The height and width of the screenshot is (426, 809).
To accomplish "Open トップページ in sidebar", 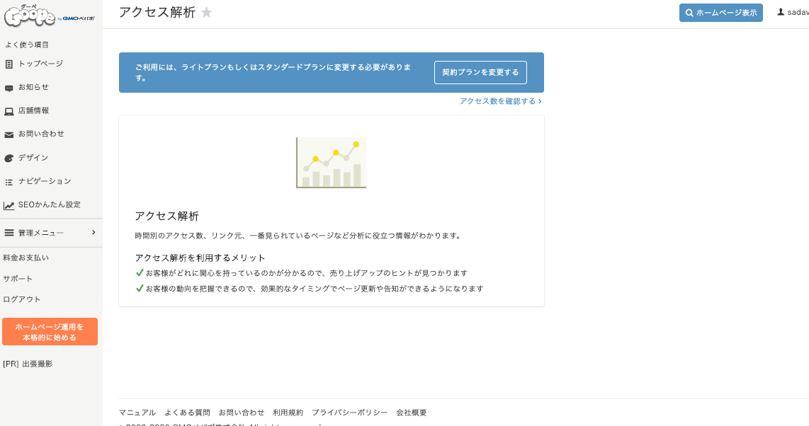I will point(41,64).
